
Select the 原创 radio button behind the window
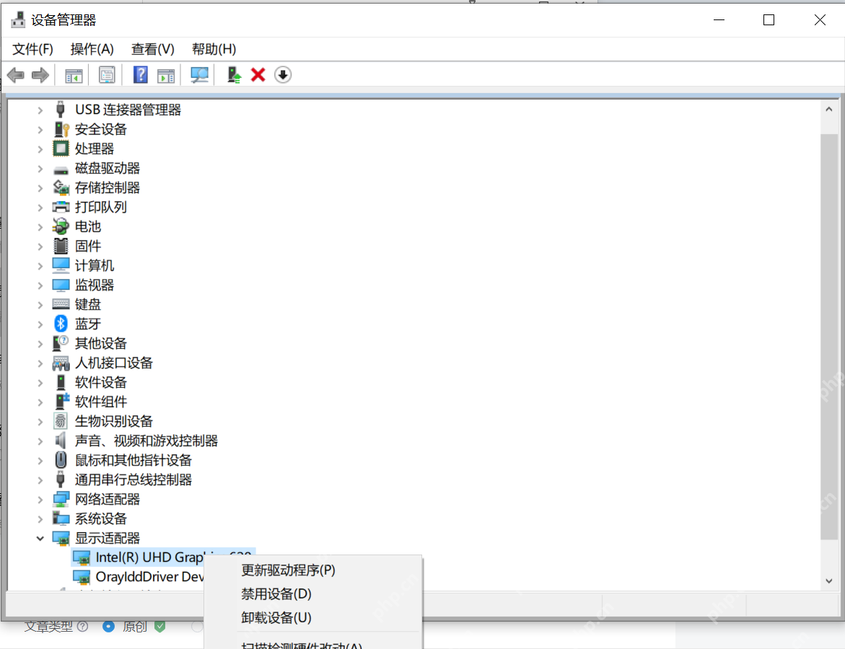coord(108,627)
